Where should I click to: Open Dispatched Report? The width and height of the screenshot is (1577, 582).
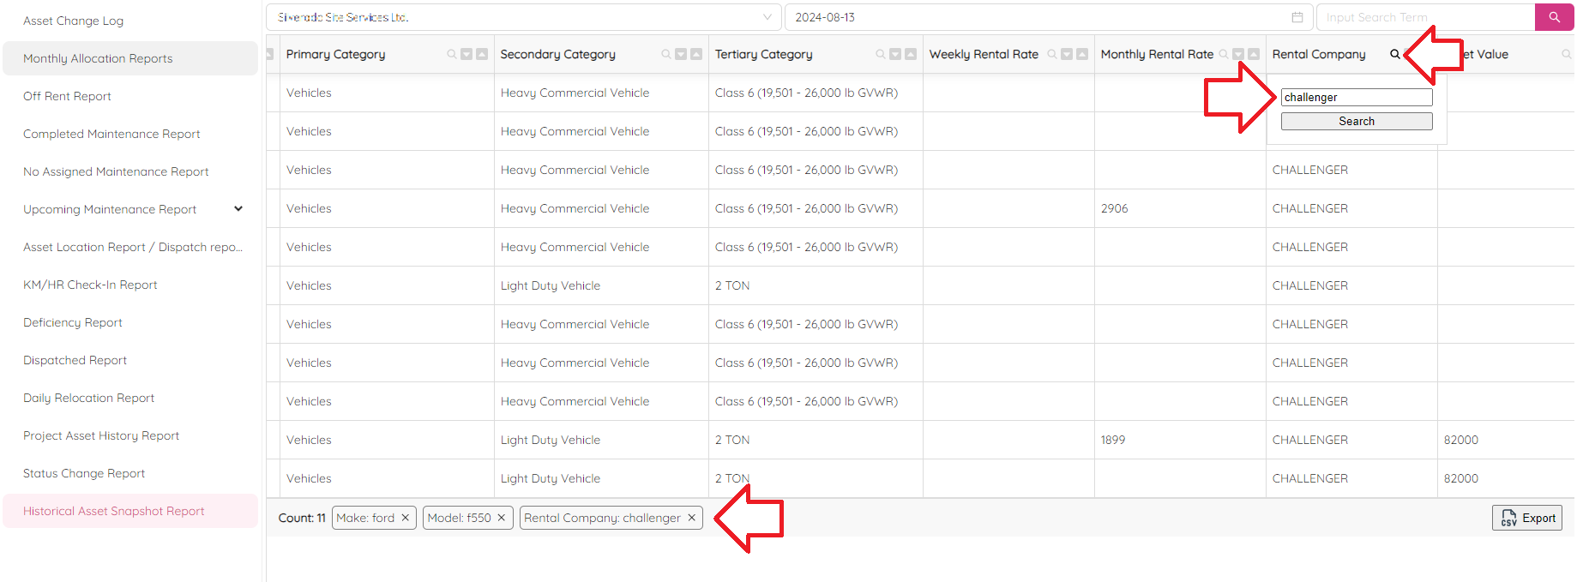tap(130, 360)
